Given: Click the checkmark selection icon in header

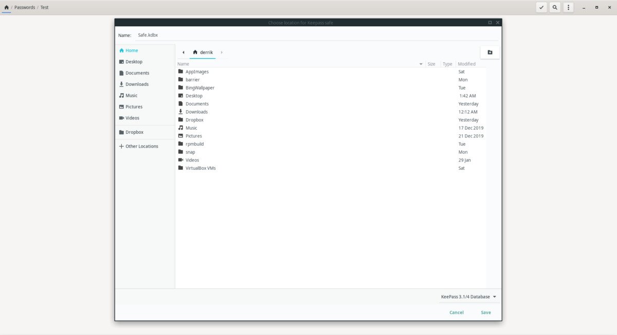Looking at the screenshot, I should (541, 7).
